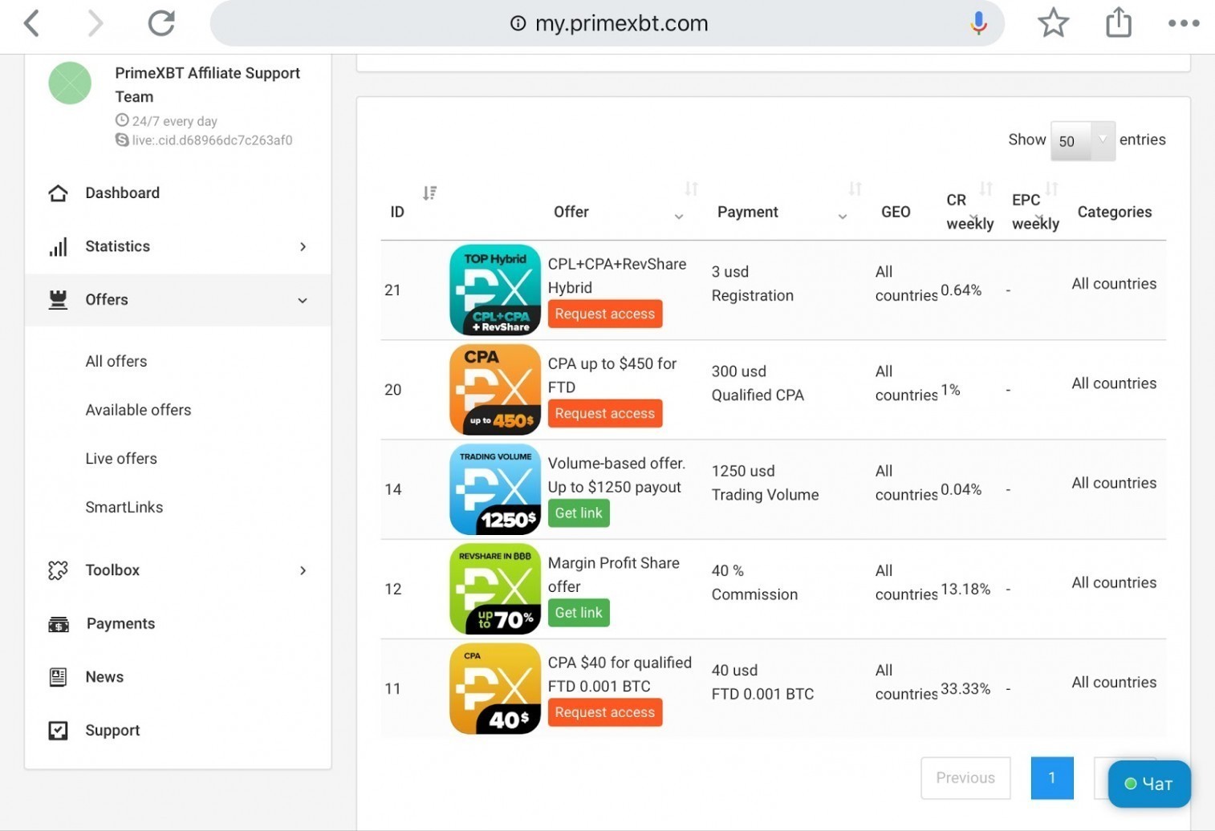Get link for Volume-based offer
The width and height of the screenshot is (1215, 831).
coord(579,513)
